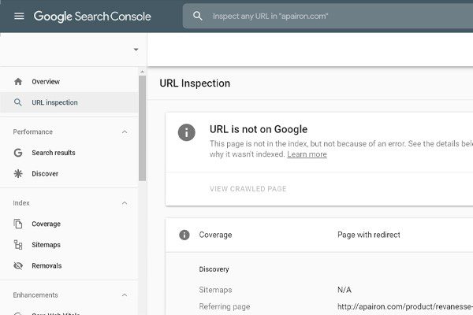Click the Overview home icon
Screen dimensions: 473x315
pyautogui.click(x=18, y=81)
